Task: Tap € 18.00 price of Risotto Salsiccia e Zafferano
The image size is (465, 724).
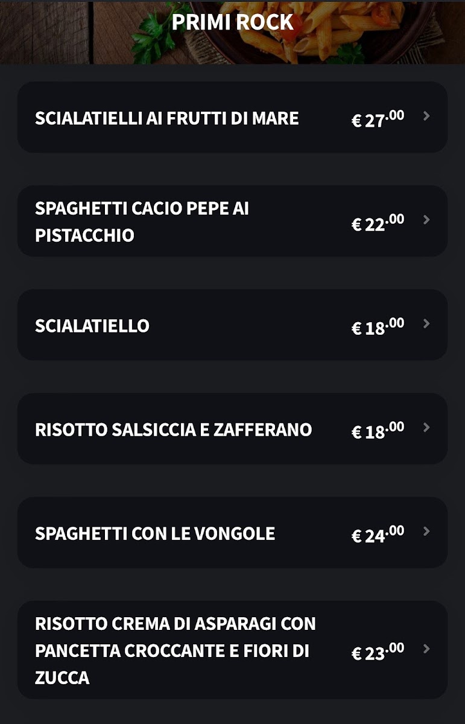Action: click(x=378, y=430)
